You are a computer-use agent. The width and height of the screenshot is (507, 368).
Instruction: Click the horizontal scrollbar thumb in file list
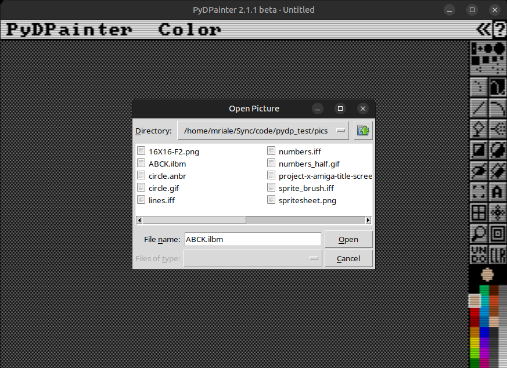[195, 221]
